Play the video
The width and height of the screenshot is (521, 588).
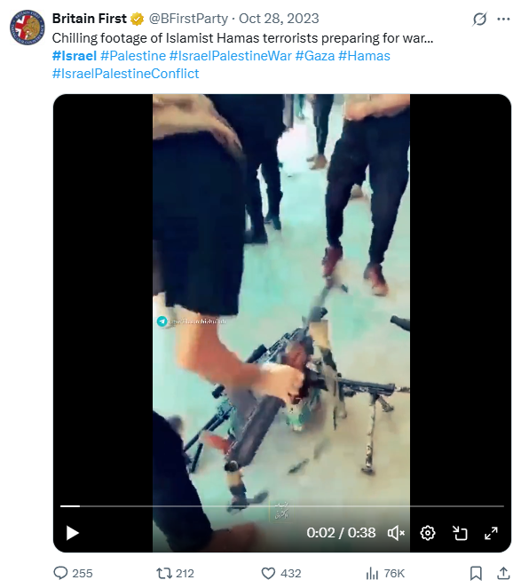click(73, 533)
